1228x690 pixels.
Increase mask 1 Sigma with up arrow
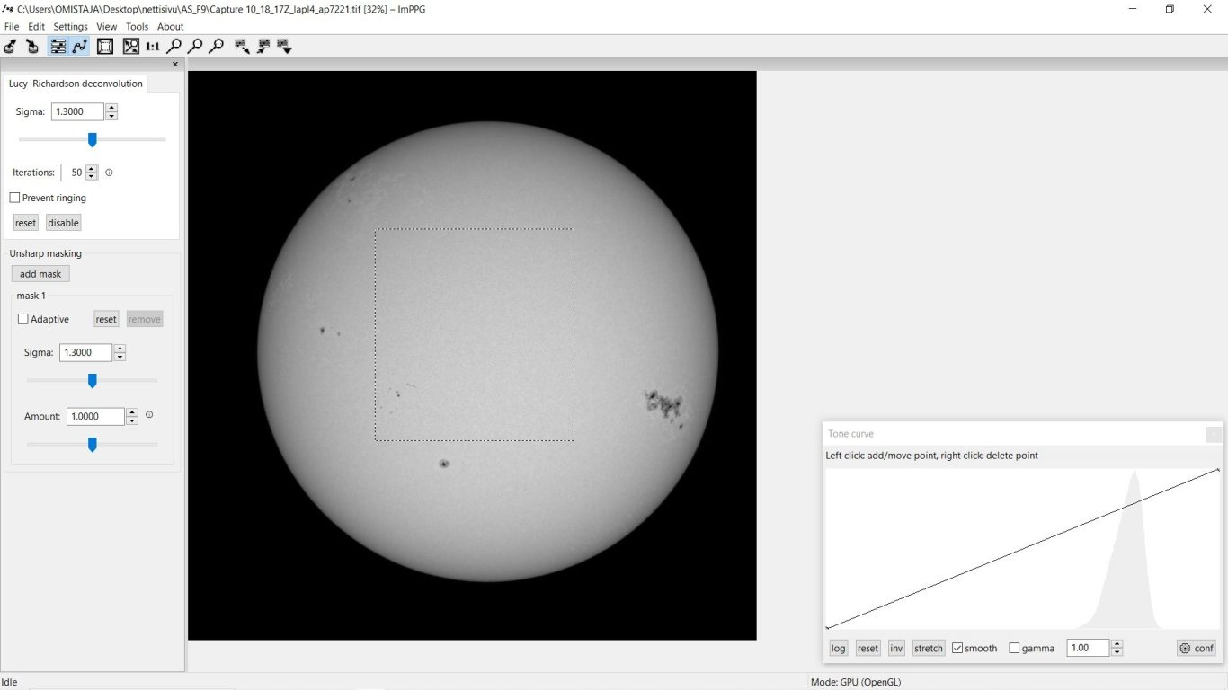120,349
